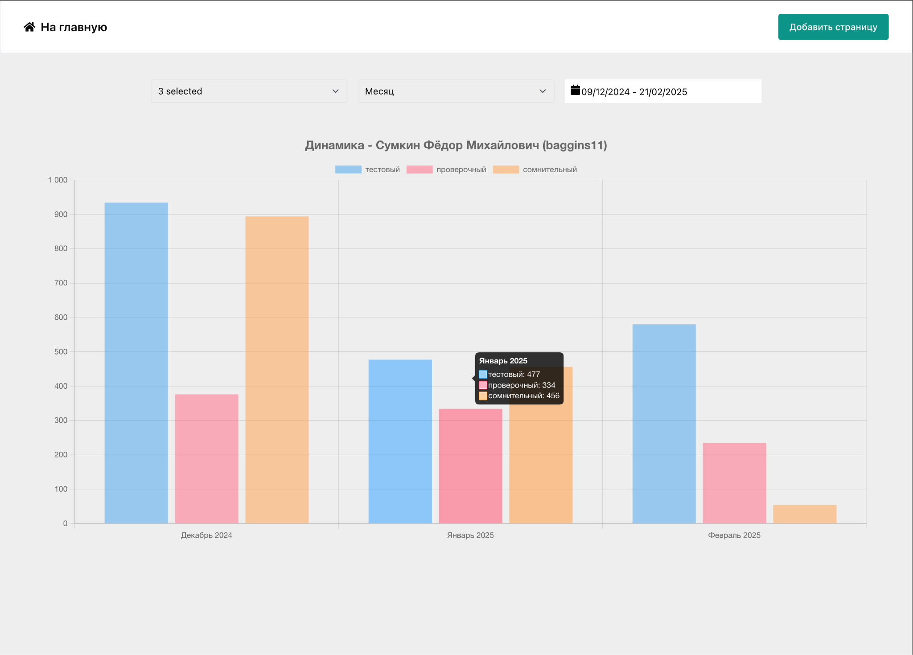Expand the Месяц period dropdown
The width and height of the screenshot is (913, 655).
coord(456,91)
